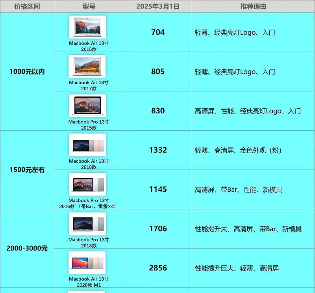315x293 pixels.
Task: Select the model label "Macbook Pro 13寸 2018款"
Action: (89, 243)
